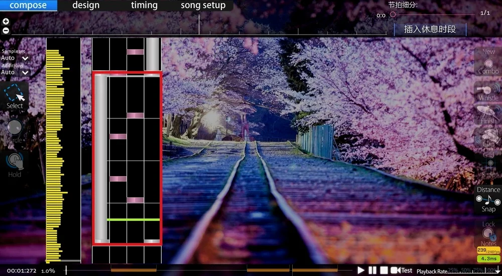The width and height of the screenshot is (502, 276).
Task: Click the top timeline center marker
Action: 199,24
